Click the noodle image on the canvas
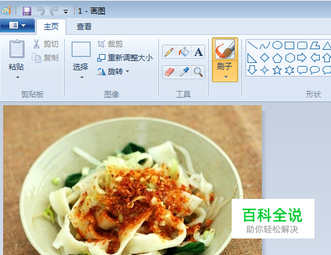The width and height of the screenshot is (331, 255). tap(132, 180)
